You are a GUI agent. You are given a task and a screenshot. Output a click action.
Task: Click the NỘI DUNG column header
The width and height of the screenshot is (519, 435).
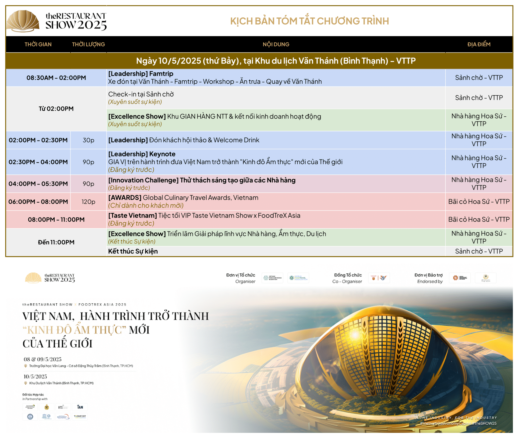tap(276, 45)
